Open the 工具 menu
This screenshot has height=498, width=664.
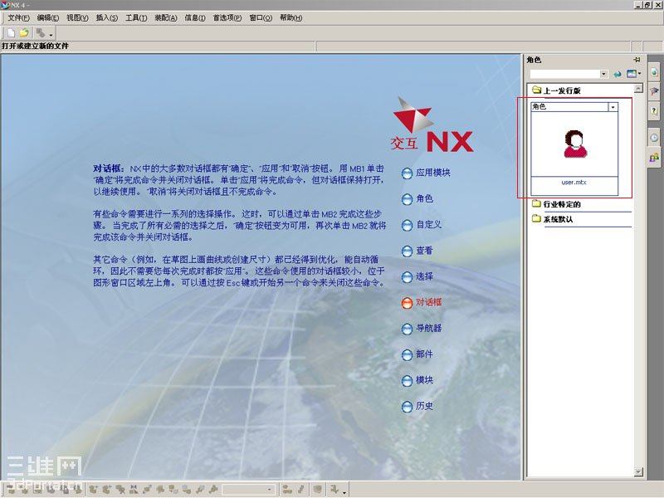tap(136, 17)
